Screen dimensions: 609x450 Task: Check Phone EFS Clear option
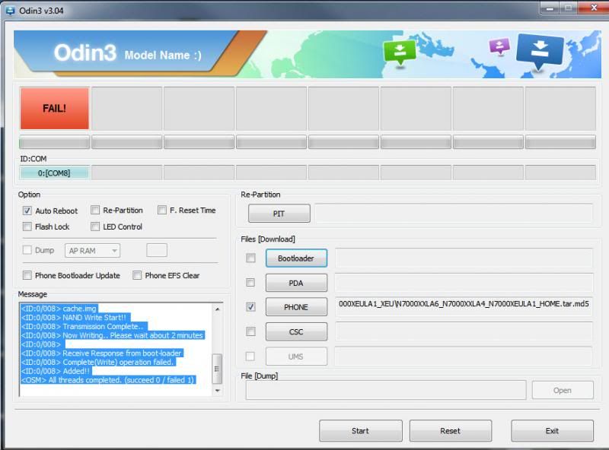(x=137, y=275)
